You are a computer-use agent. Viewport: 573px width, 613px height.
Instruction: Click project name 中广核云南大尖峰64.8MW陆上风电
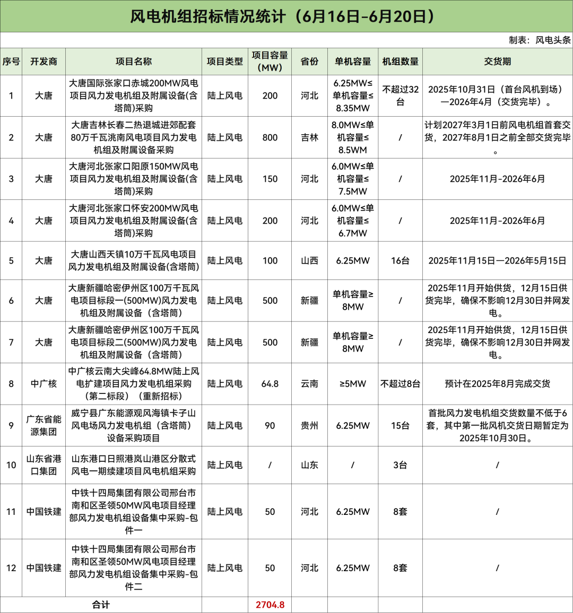point(133,384)
